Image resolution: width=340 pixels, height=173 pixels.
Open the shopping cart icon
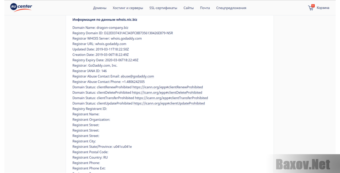(x=311, y=8)
